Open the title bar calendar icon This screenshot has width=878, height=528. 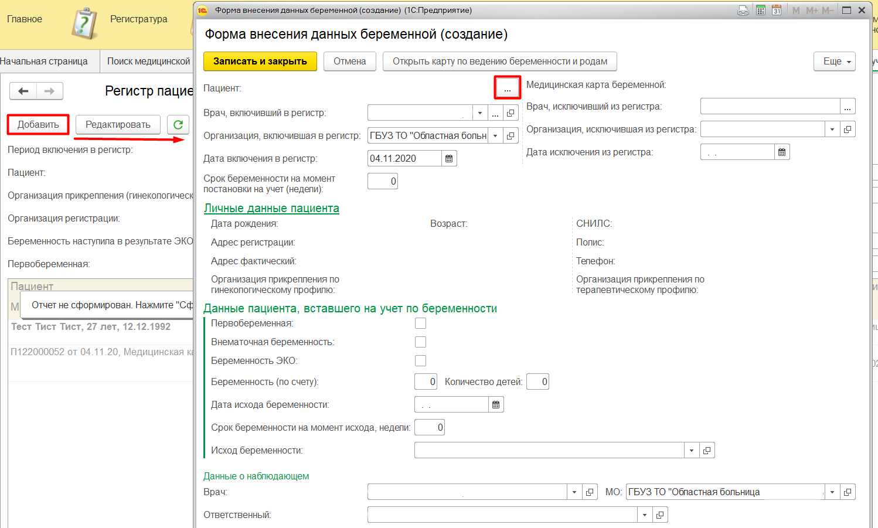click(x=777, y=10)
